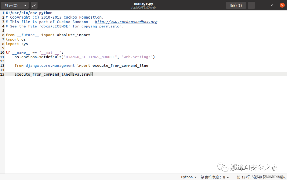Change the Python syntax highlighting mode
This screenshot has height=180, width=287.
pos(188,177)
